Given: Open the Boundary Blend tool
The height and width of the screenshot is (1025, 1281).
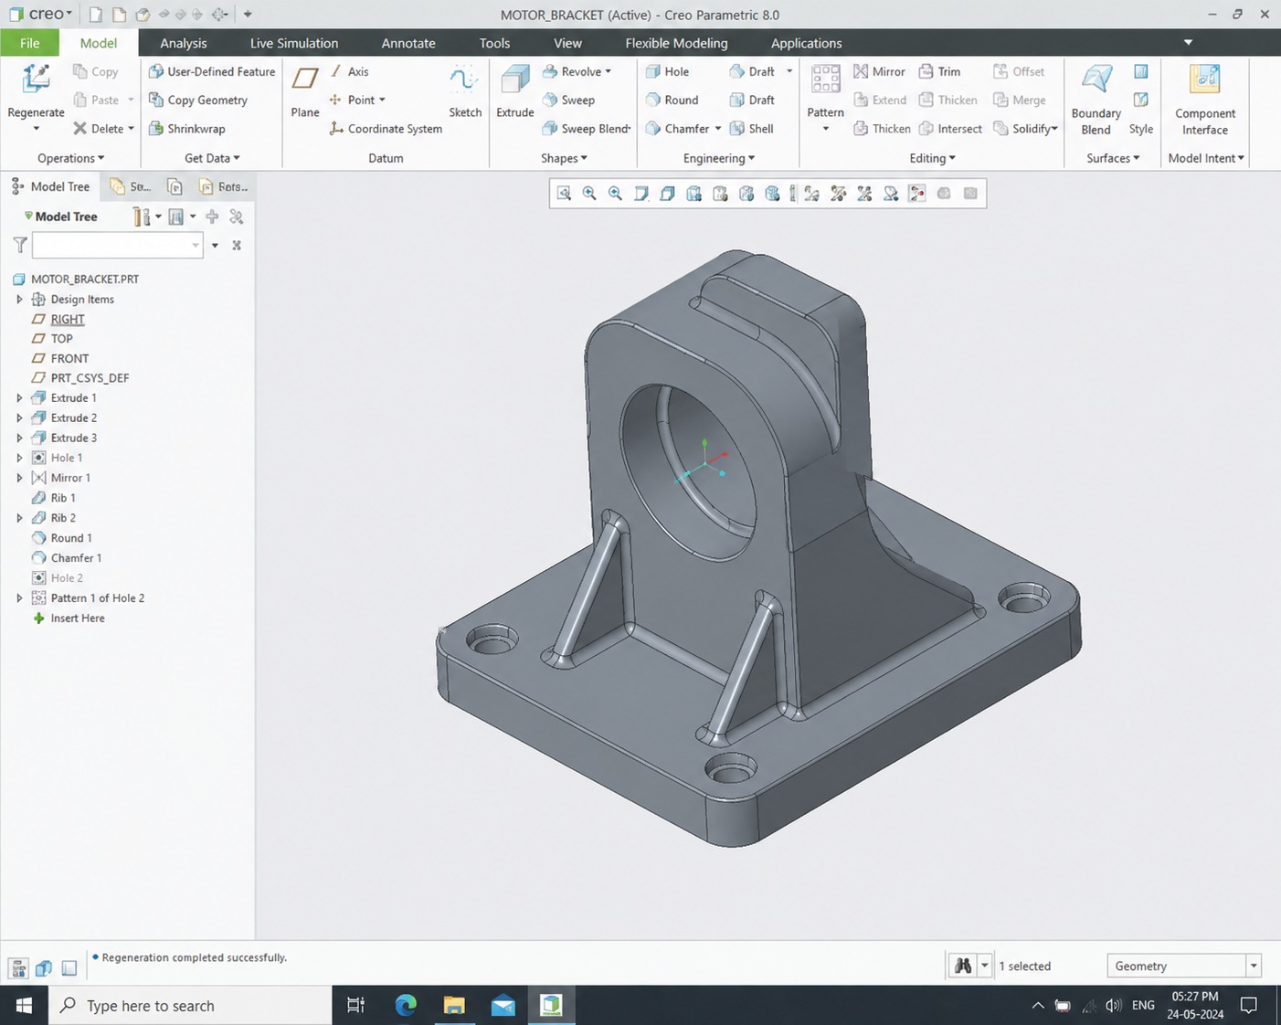Looking at the screenshot, I should (1096, 100).
